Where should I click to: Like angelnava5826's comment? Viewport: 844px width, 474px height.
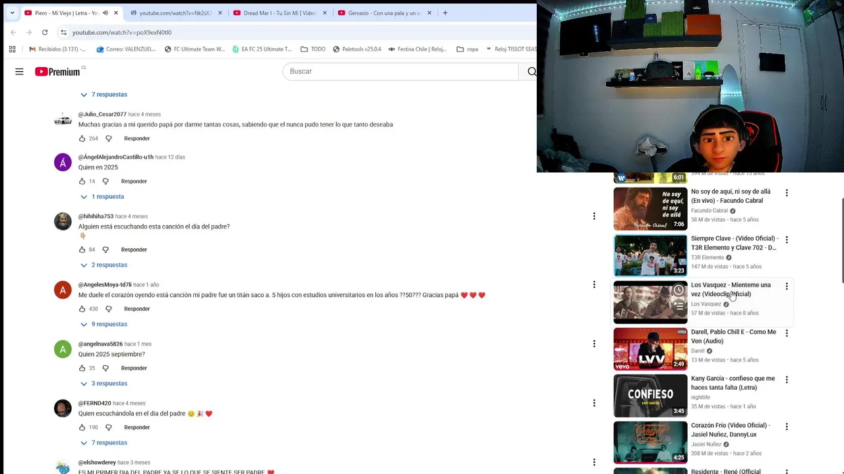coord(82,368)
